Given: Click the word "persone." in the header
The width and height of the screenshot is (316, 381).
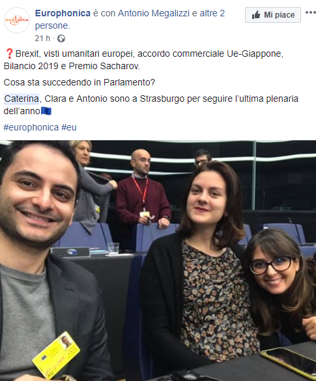Looking at the screenshot, I should [x=52, y=25].
